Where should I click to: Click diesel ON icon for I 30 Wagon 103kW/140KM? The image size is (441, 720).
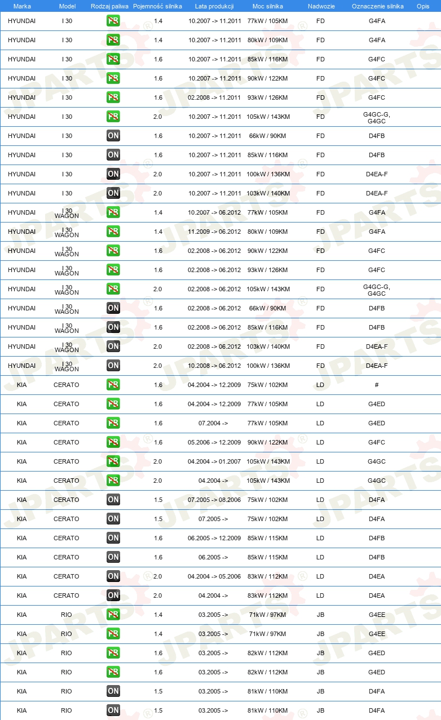[x=113, y=346]
